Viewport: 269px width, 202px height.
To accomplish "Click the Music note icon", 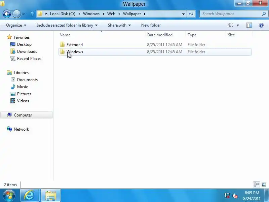I will pyautogui.click(x=13, y=87).
